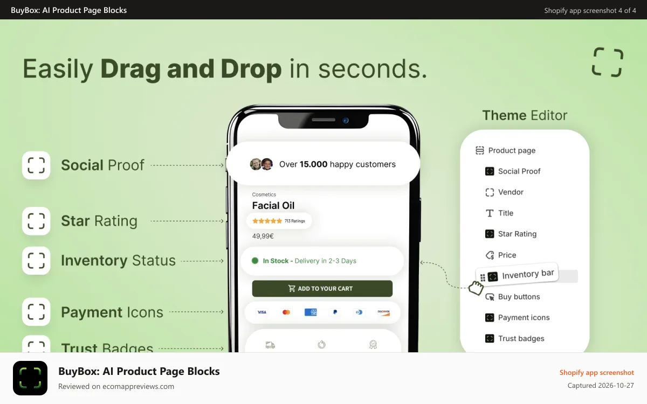This screenshot has height=404, width=647.
Task: Click the 'Star Rating' feature label on left
Action: click(99, 221)
